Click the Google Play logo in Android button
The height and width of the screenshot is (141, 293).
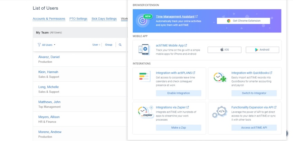(257, 50)
